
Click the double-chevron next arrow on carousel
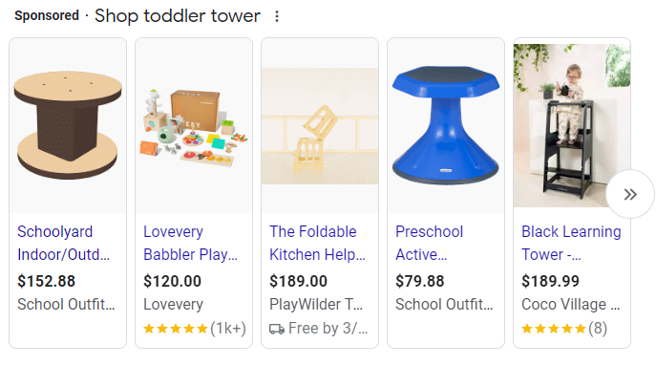coord(630,194)
